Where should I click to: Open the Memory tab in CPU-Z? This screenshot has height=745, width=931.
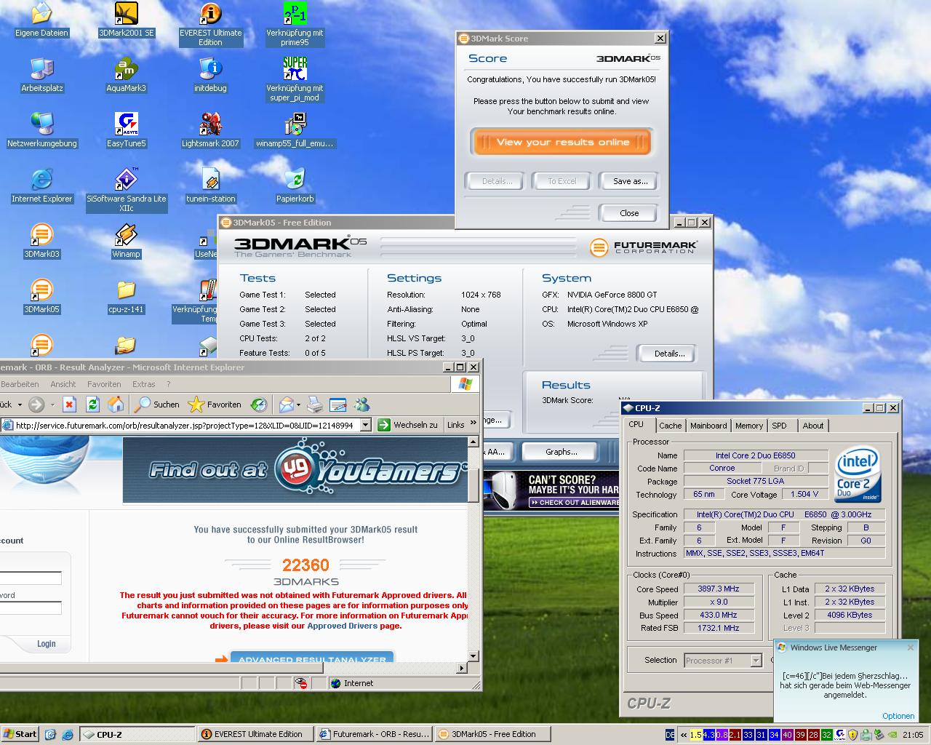749,426
